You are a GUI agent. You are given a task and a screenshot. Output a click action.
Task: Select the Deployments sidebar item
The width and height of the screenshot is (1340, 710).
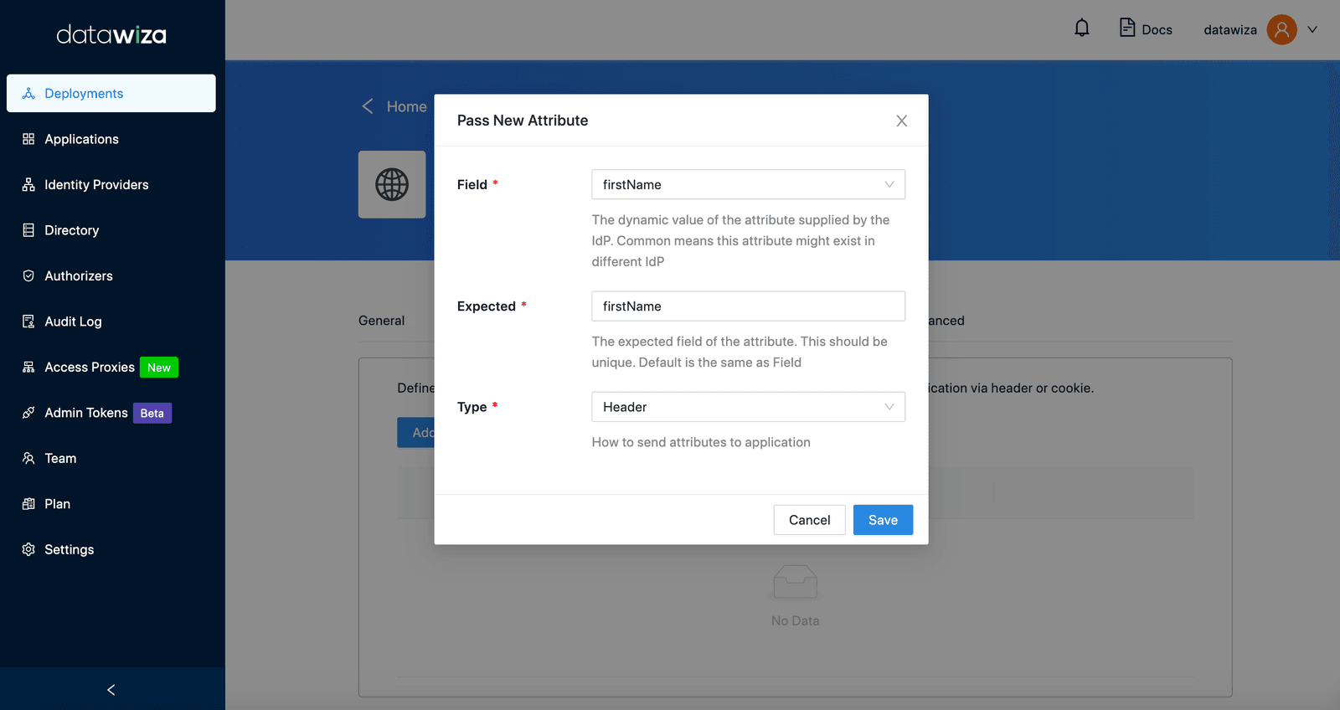click(111, 93)
